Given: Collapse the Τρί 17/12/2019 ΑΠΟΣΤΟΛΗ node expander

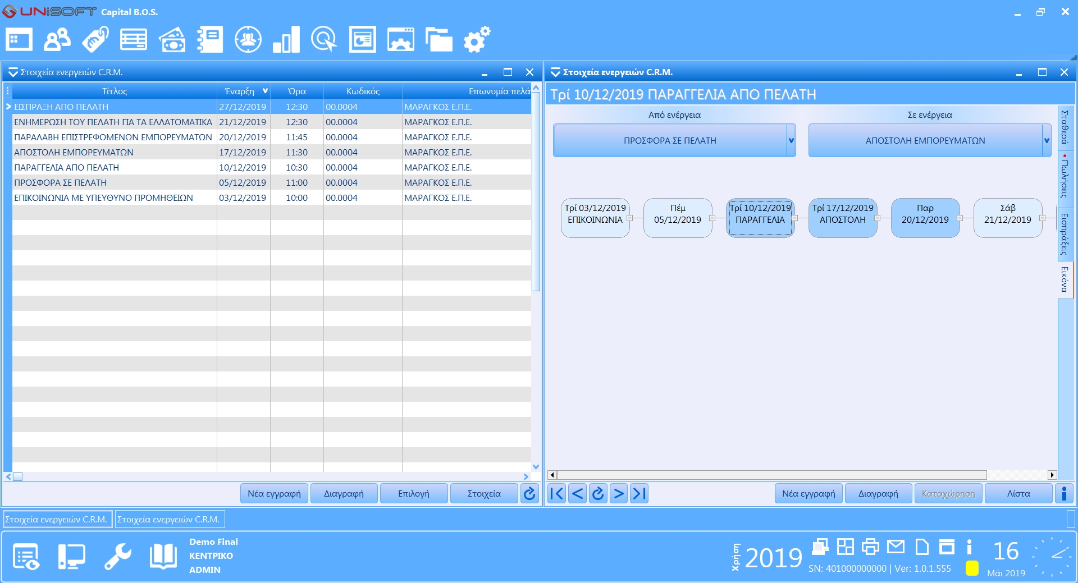Looking at the screenshot, I should point(877,218).
